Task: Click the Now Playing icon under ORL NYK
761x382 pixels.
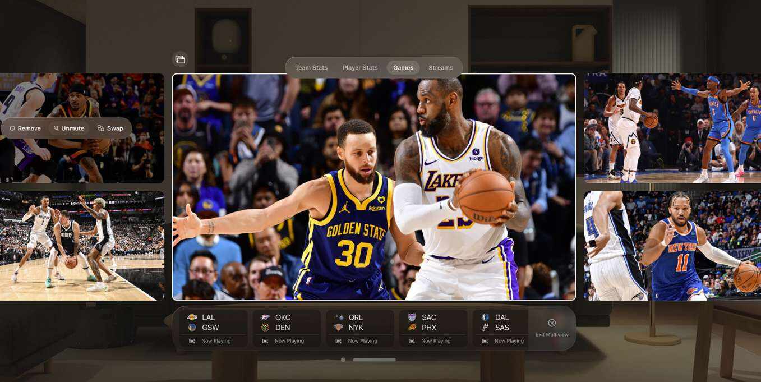Action: (339, 341)
